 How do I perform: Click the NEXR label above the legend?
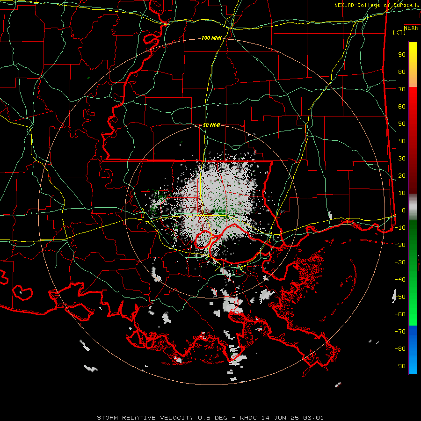click(411, 28)
